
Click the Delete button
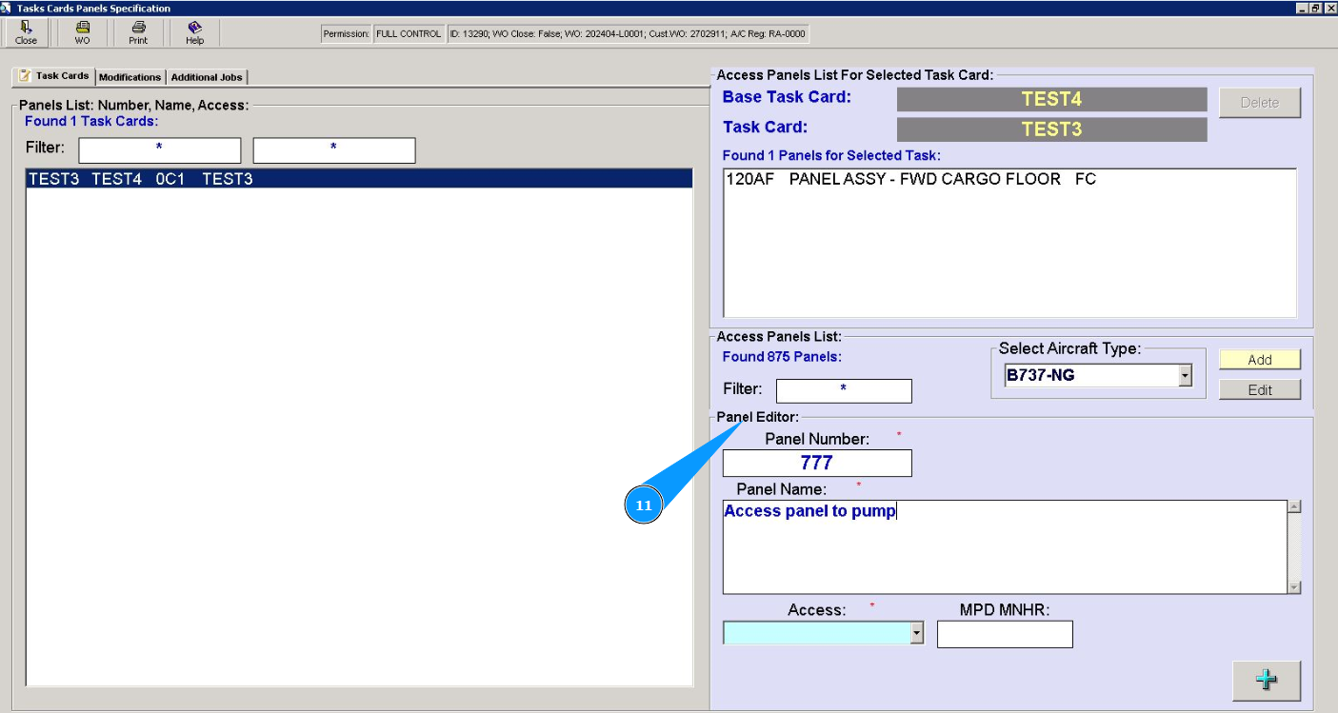(x=1260, y=103)
